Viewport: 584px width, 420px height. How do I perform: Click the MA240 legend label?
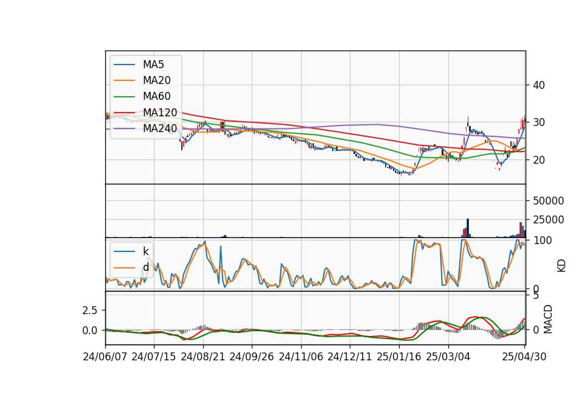pyautogui.click(x=160, y=128)
